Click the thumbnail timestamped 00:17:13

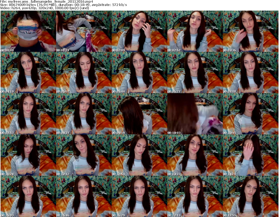tap(195, 196)
